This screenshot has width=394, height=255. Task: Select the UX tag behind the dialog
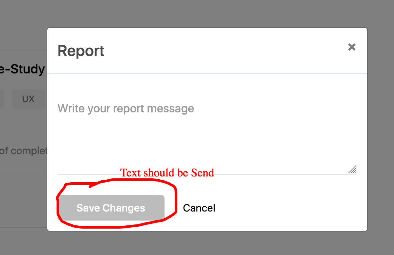(28, 99)
